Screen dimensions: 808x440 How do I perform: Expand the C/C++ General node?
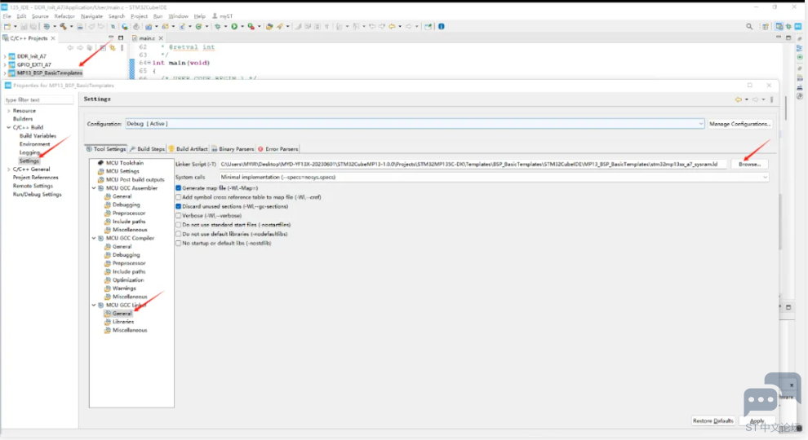point(8,169)
